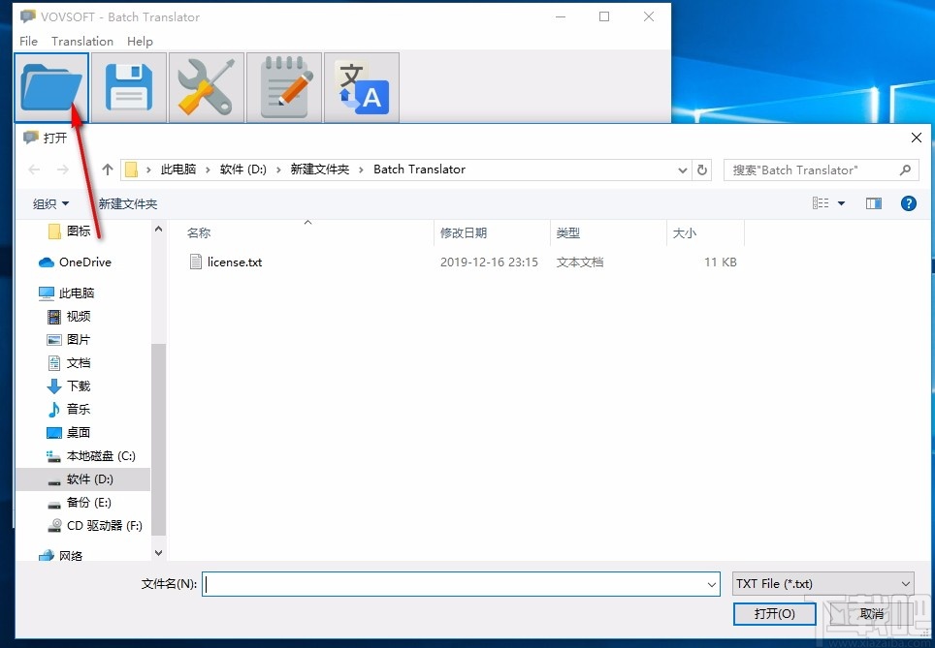Click the blue Help question-mark icon

click(908, 203)
